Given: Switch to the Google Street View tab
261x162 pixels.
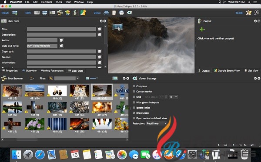Looking at the screenshot, I should click(x=227, y=71).
